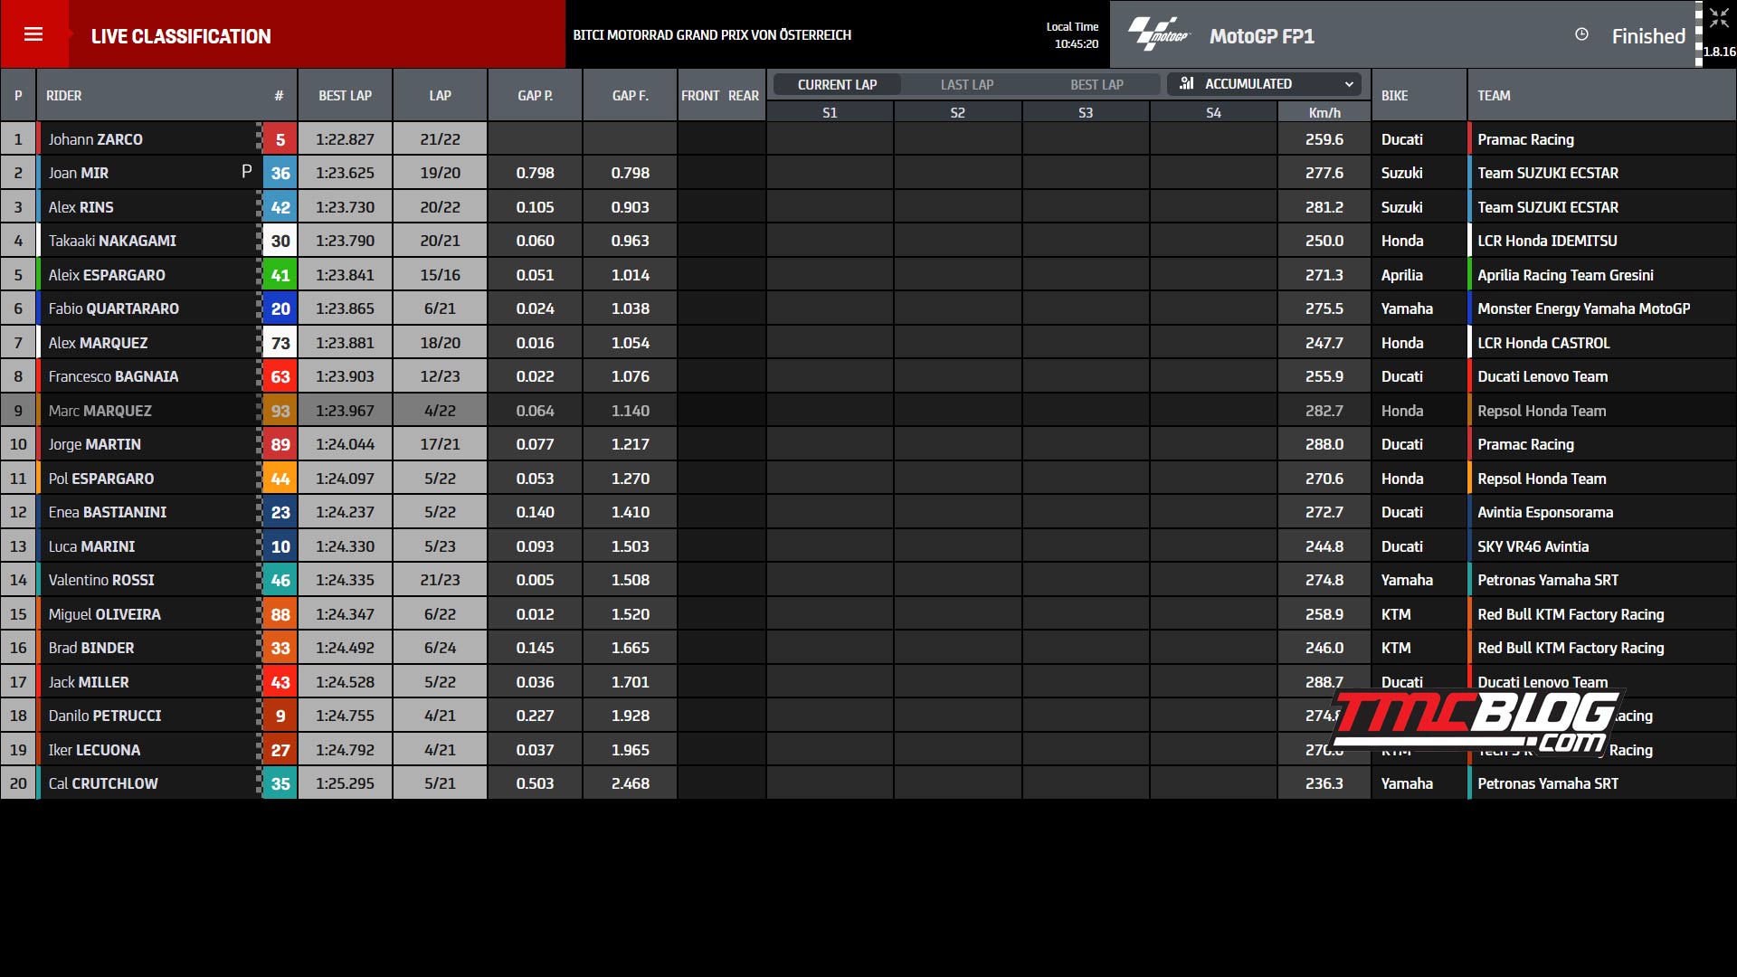
Task: Click the blue number 36 badge
Action: [x=280, y=173]
